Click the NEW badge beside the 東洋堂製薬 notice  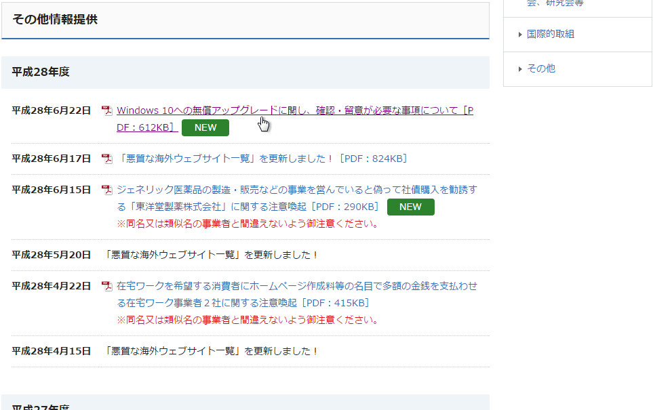point(411,207)
